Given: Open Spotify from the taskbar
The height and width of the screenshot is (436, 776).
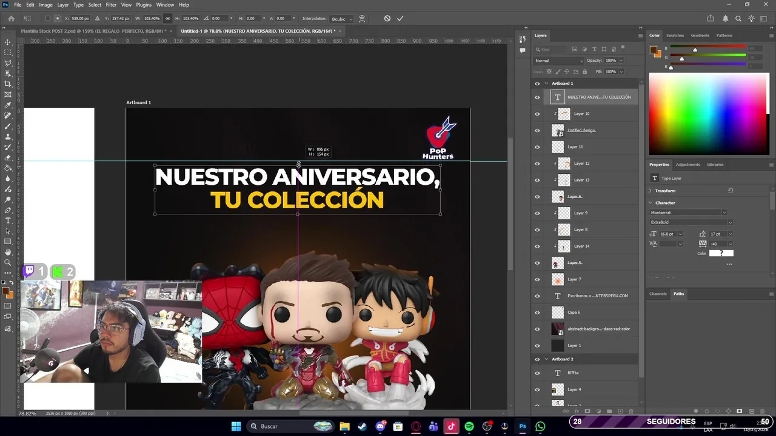Looking at the screenshot, I should point(469,426).
